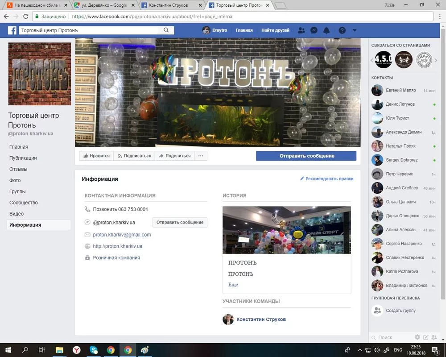This screenshot has height=357, width=446.
Task: Reload the page with refresh icon
Action: (25, 17)
